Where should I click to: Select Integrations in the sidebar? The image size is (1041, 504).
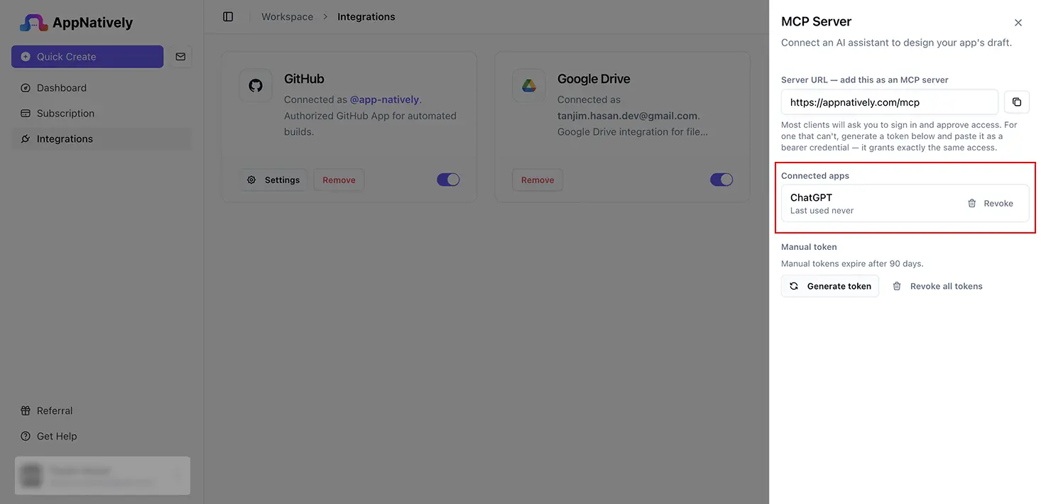click(x=102, y=139)
